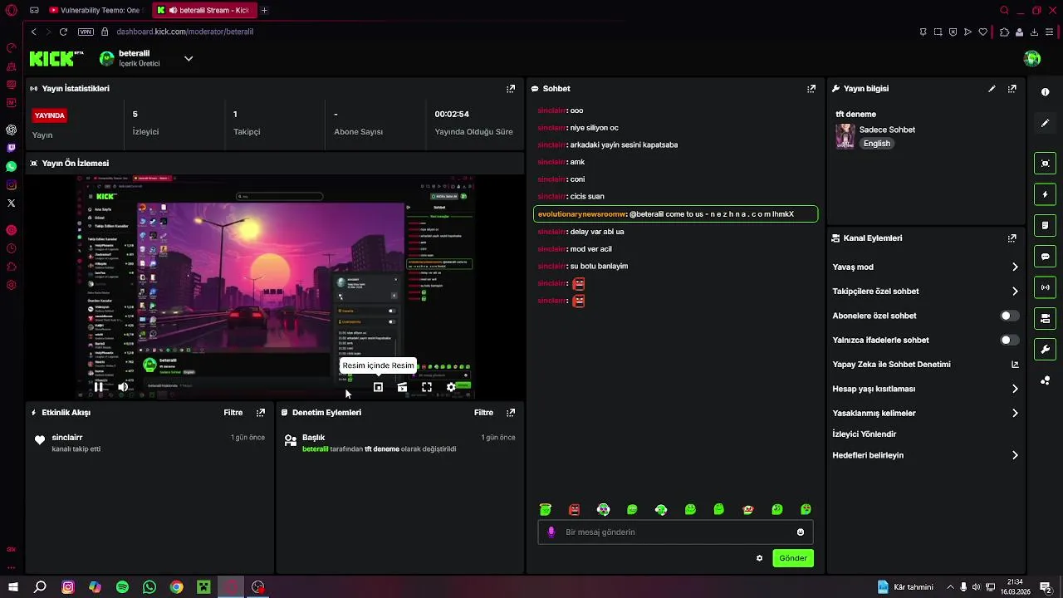The image size is (1063, 598).
Task: Expand Hesap yaşı kısıtlaması
Action: click(x=1015, y=389)
